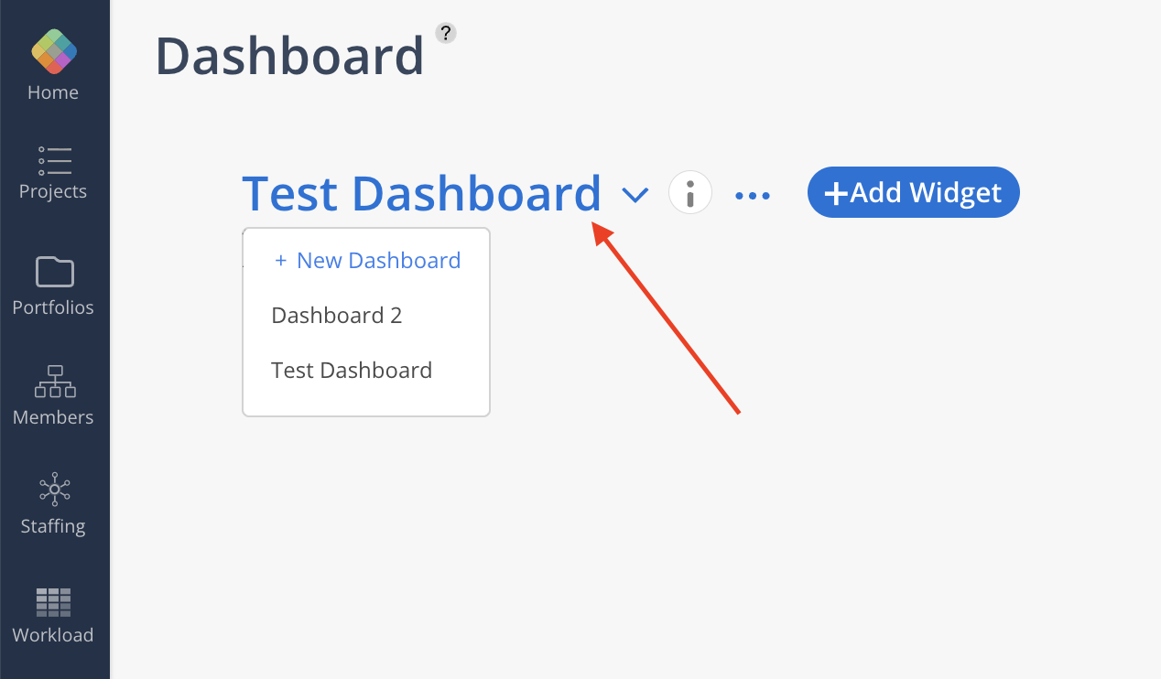The image size is (1161, 679).
Task: Click the colorful Home logo icon
Action: tap(54, 51)
